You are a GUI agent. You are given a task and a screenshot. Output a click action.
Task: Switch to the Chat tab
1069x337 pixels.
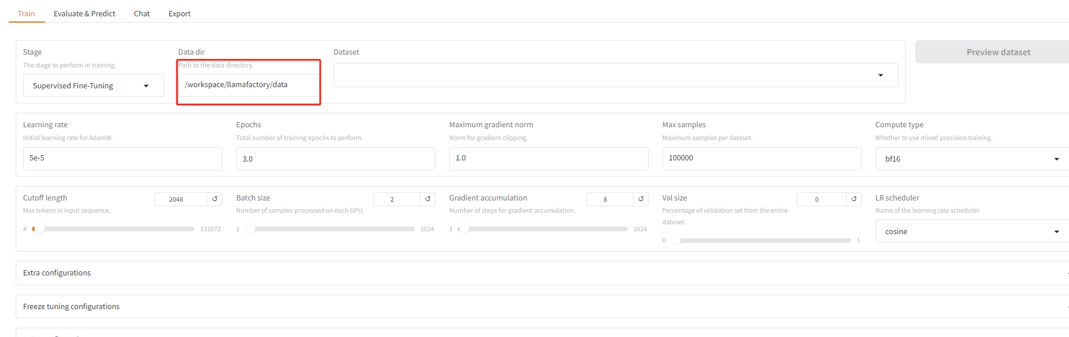coord(141,13)
